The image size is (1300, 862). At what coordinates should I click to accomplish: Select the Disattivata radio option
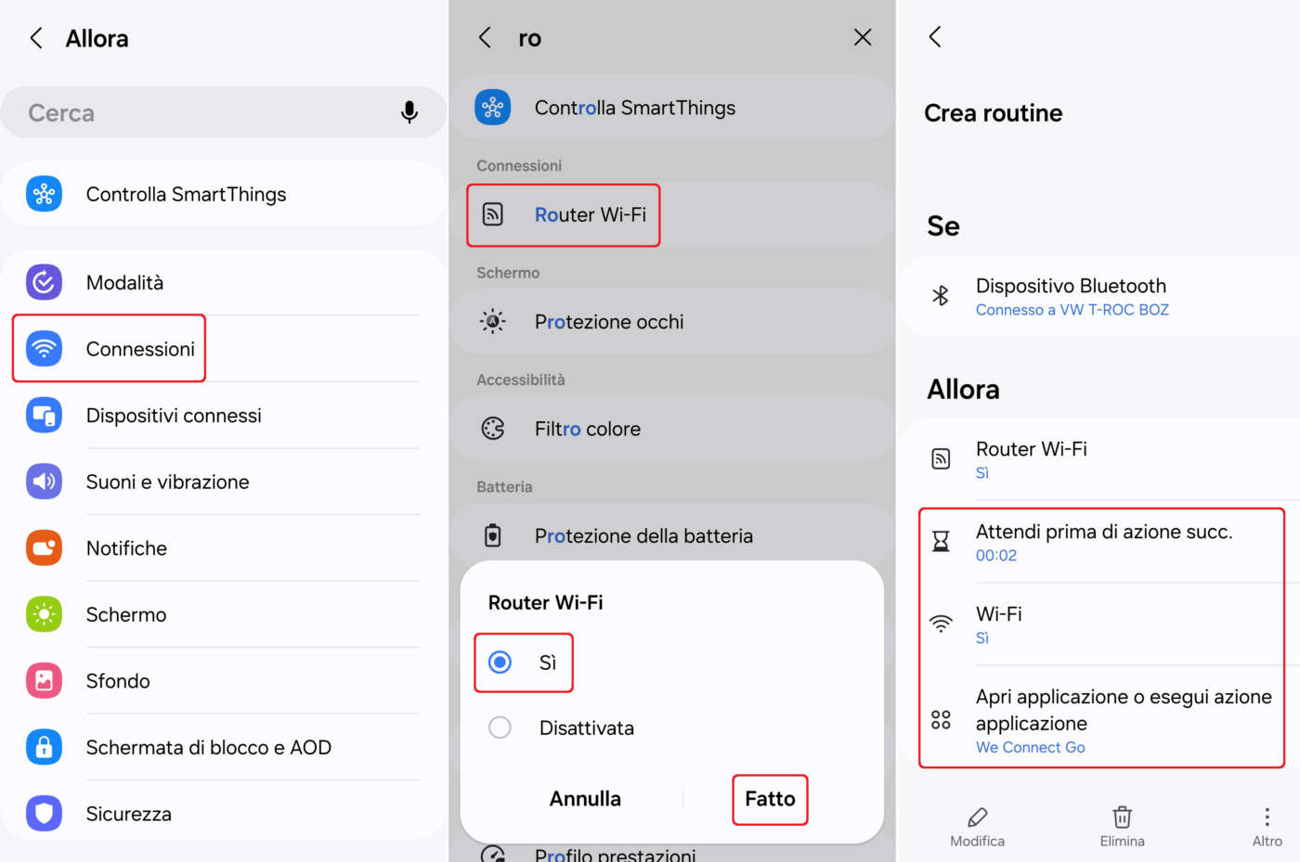click(500, 727)
